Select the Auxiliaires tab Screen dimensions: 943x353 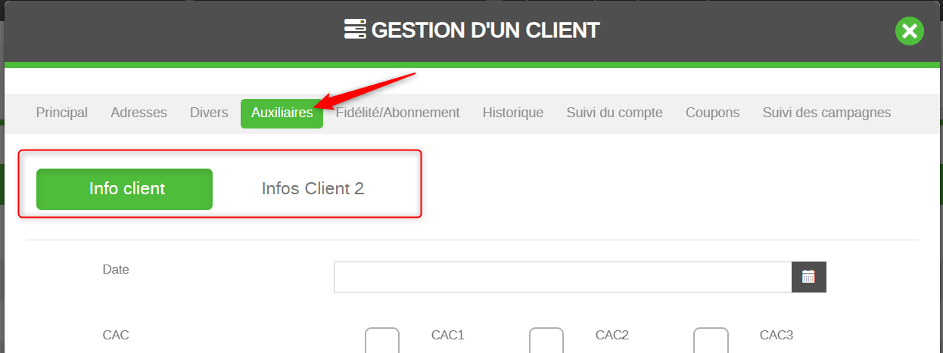click(282, 113)
